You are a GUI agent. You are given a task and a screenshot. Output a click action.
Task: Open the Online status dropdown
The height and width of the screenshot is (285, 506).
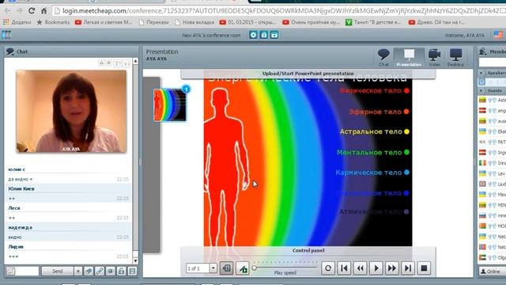click(492, 272)
